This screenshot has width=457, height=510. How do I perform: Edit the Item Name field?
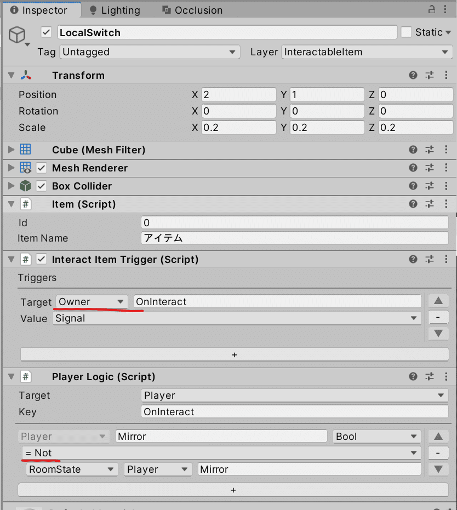295,238
